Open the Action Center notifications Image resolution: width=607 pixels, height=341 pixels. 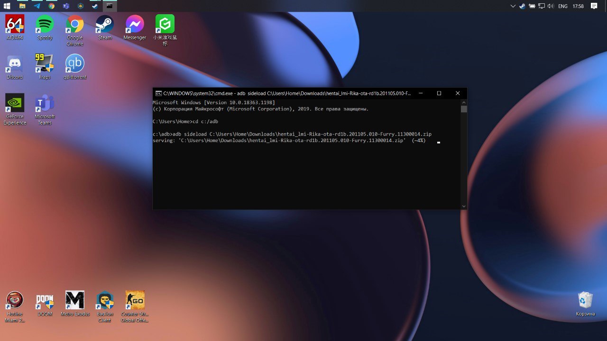[594, 6]
